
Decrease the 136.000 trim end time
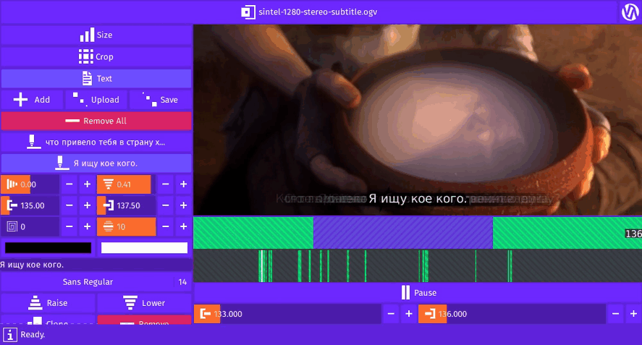(x=615, y=314)
